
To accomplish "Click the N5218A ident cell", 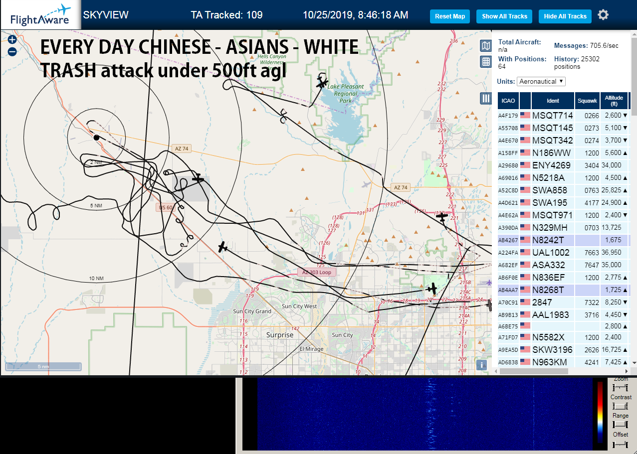I will click(553, 178).
